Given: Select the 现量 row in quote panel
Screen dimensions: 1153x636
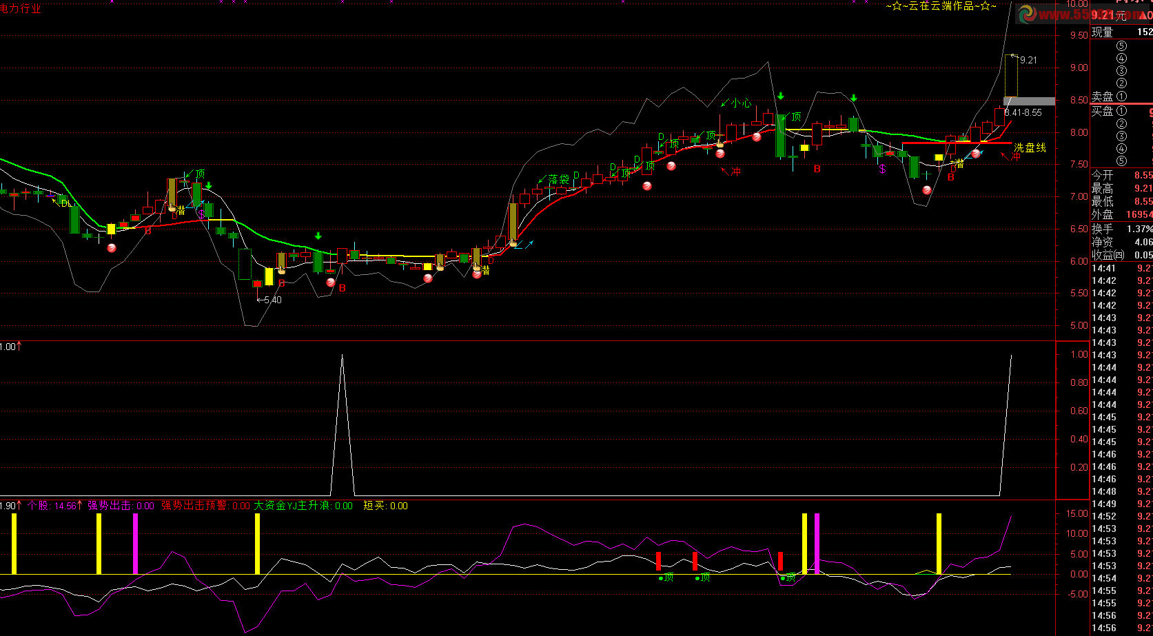Looking at the screenshot, I should click(1122, 32).
